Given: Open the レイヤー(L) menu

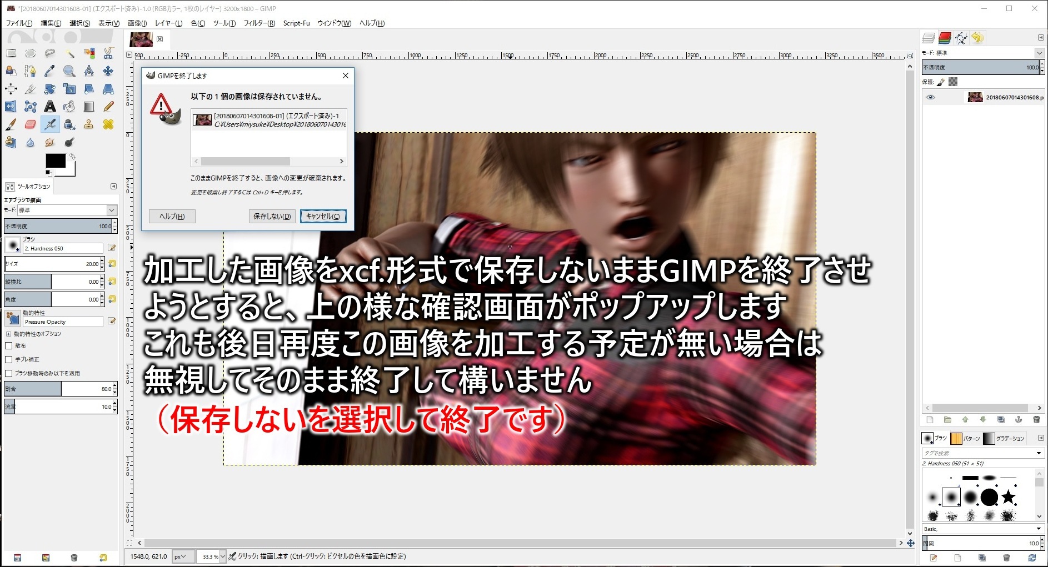Looking at the screenshot, I should click(x=168, y=23).
